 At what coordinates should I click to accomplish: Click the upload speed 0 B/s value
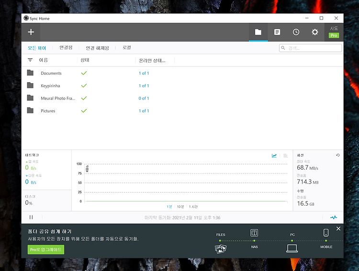coord(31,168)
